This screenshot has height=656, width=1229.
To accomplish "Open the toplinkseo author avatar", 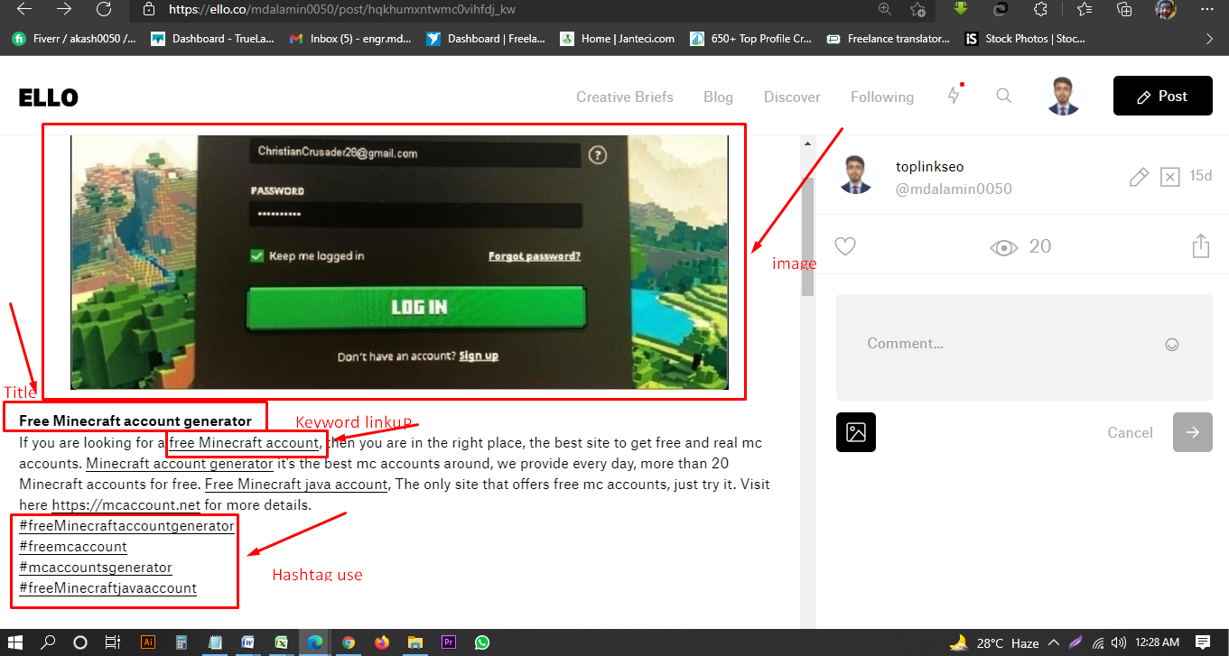I will (x=855, y=174).
